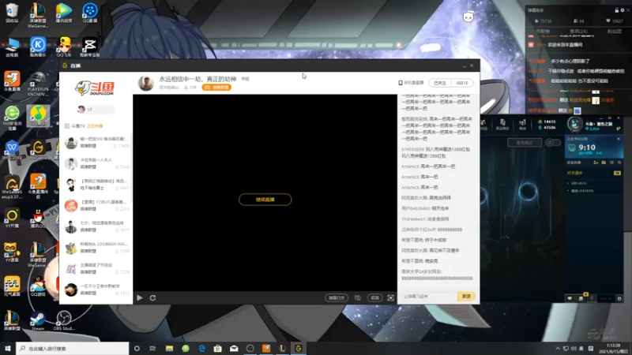
Task: Open Task View on the taskbar
Action: pos(152,349)
